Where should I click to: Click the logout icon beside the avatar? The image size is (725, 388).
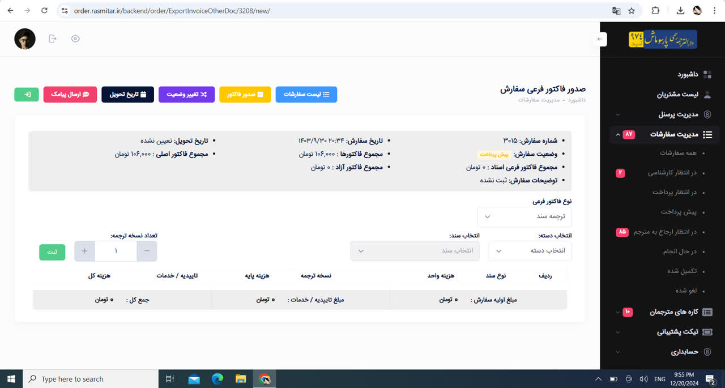coord(53,39)
